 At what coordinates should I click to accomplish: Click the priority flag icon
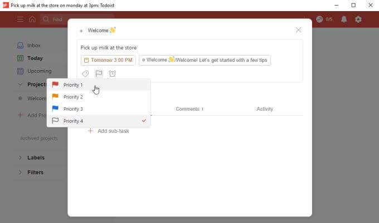coord(99,73)
